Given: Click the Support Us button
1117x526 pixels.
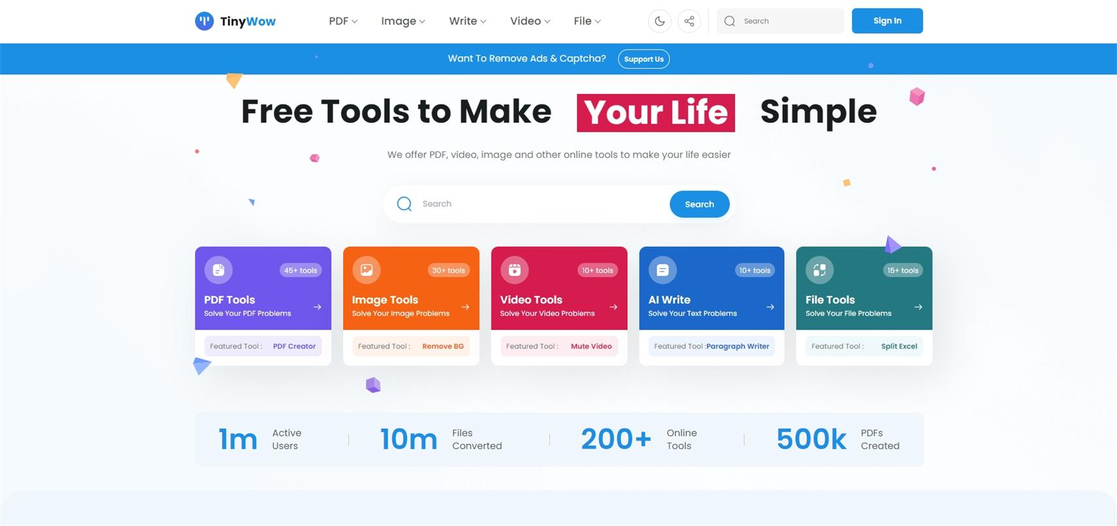Looking at the screenshot, I should 644,59.
